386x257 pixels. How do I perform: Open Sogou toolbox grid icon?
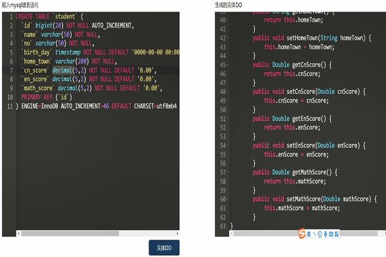(337, 233)
